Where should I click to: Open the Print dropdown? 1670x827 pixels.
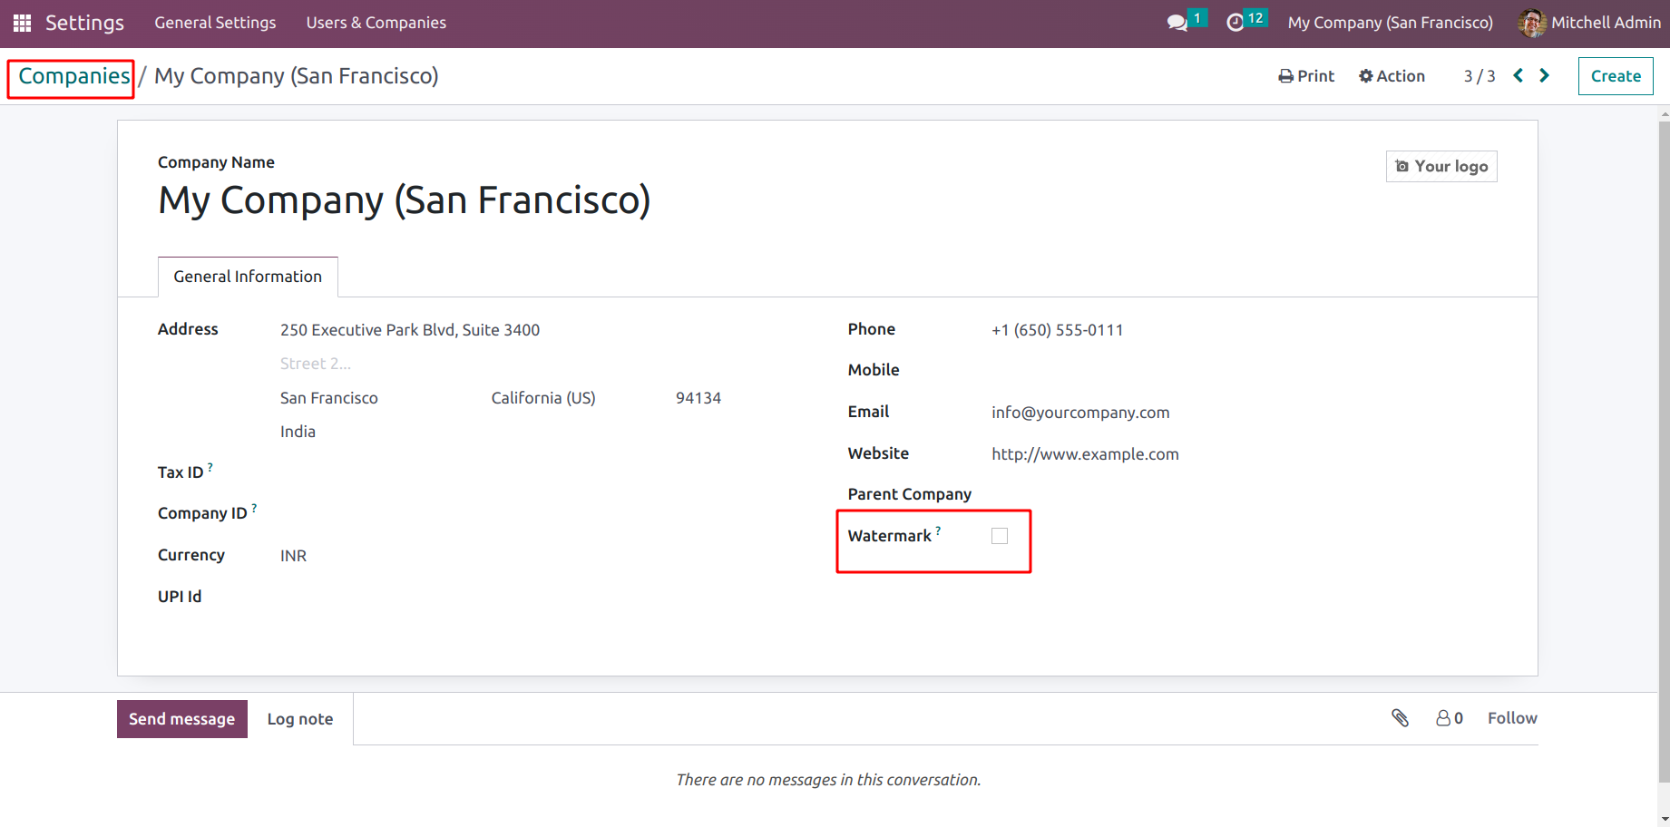pyautogui.click(x=1306, y=76)
